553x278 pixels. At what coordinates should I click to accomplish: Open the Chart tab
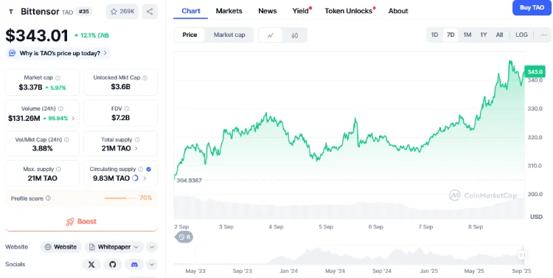[x=191, y=11]
